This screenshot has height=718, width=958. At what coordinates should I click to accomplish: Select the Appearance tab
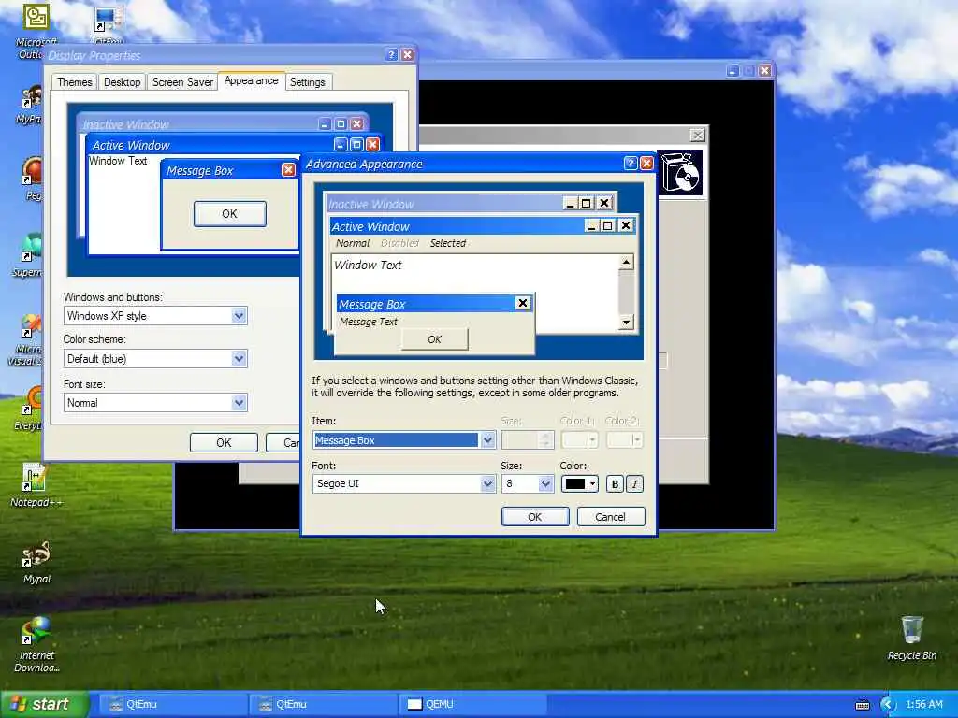click(x=251, y=80)
